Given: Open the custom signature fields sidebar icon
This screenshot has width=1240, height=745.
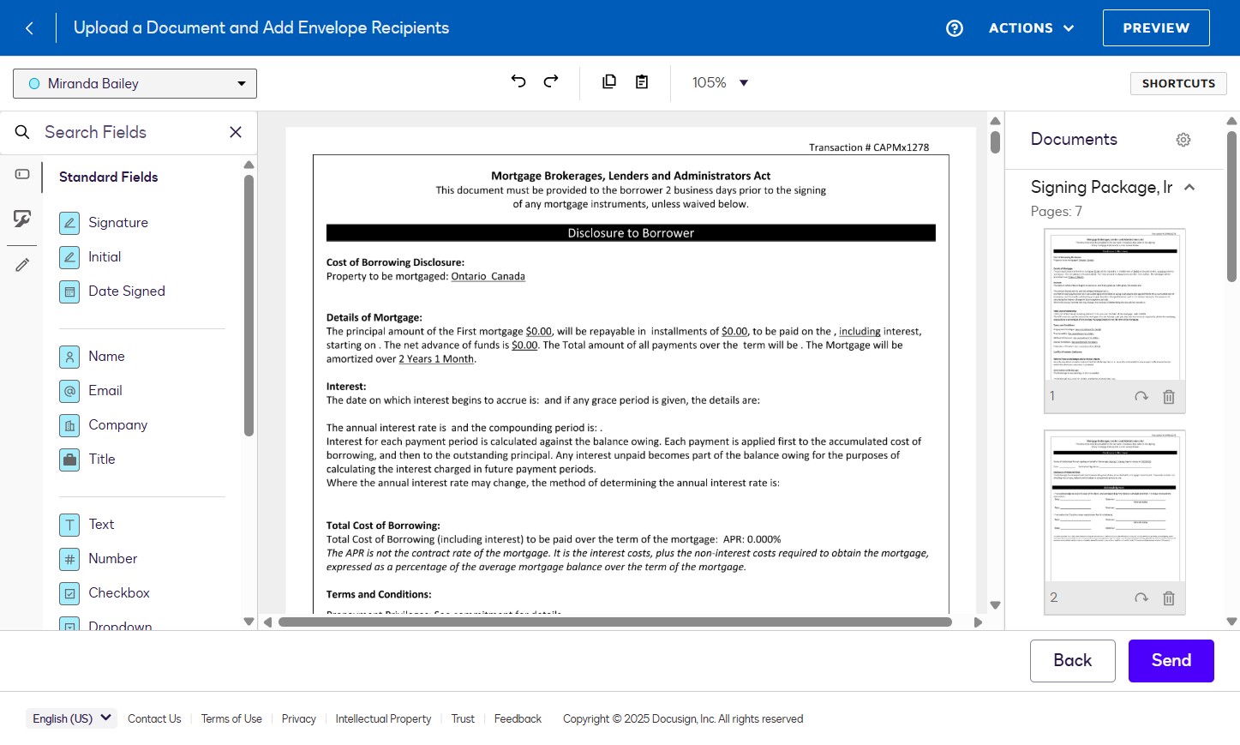Looking at the screenshot, I should pos(22,219).
